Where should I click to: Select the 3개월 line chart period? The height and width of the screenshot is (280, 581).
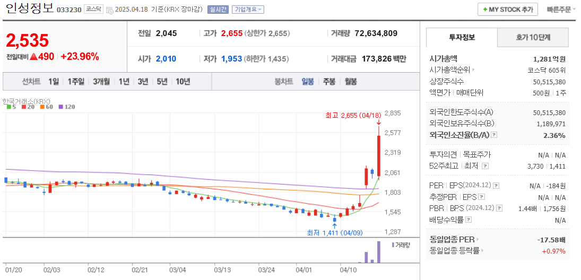tap(101, 82)
